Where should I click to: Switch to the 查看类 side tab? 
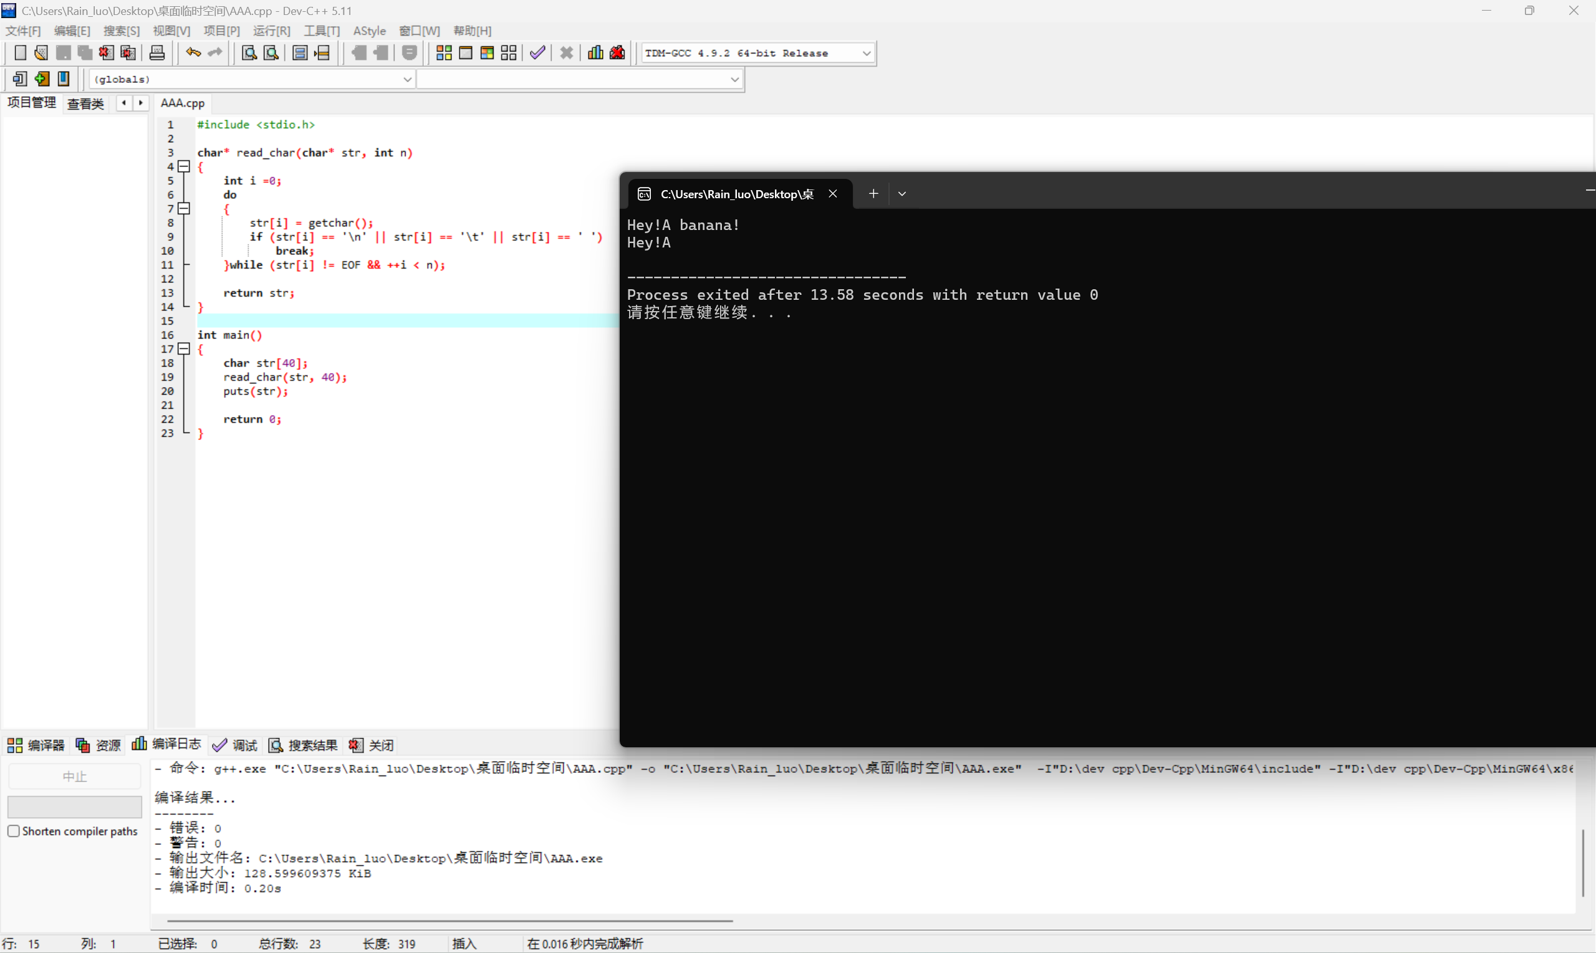tap(85, 103)
